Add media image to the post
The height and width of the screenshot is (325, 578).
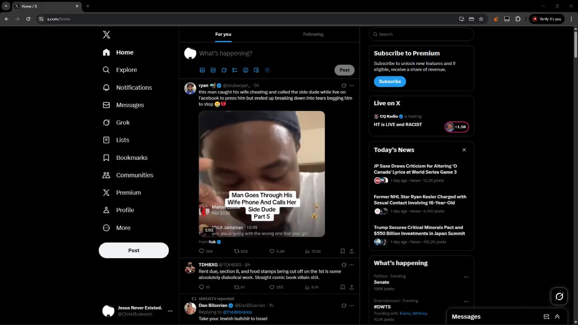(x=202, y=70)
